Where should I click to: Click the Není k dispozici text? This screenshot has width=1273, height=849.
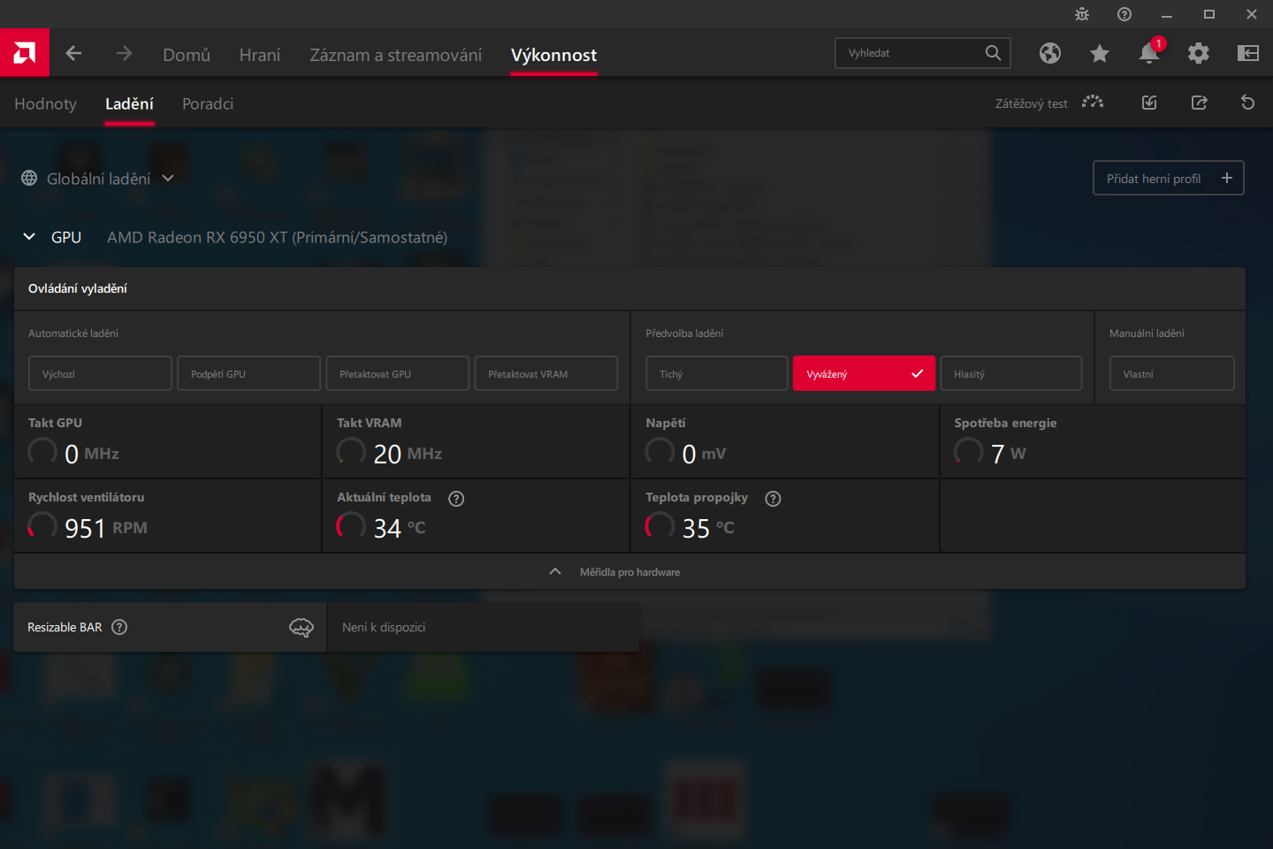[384, 627]
